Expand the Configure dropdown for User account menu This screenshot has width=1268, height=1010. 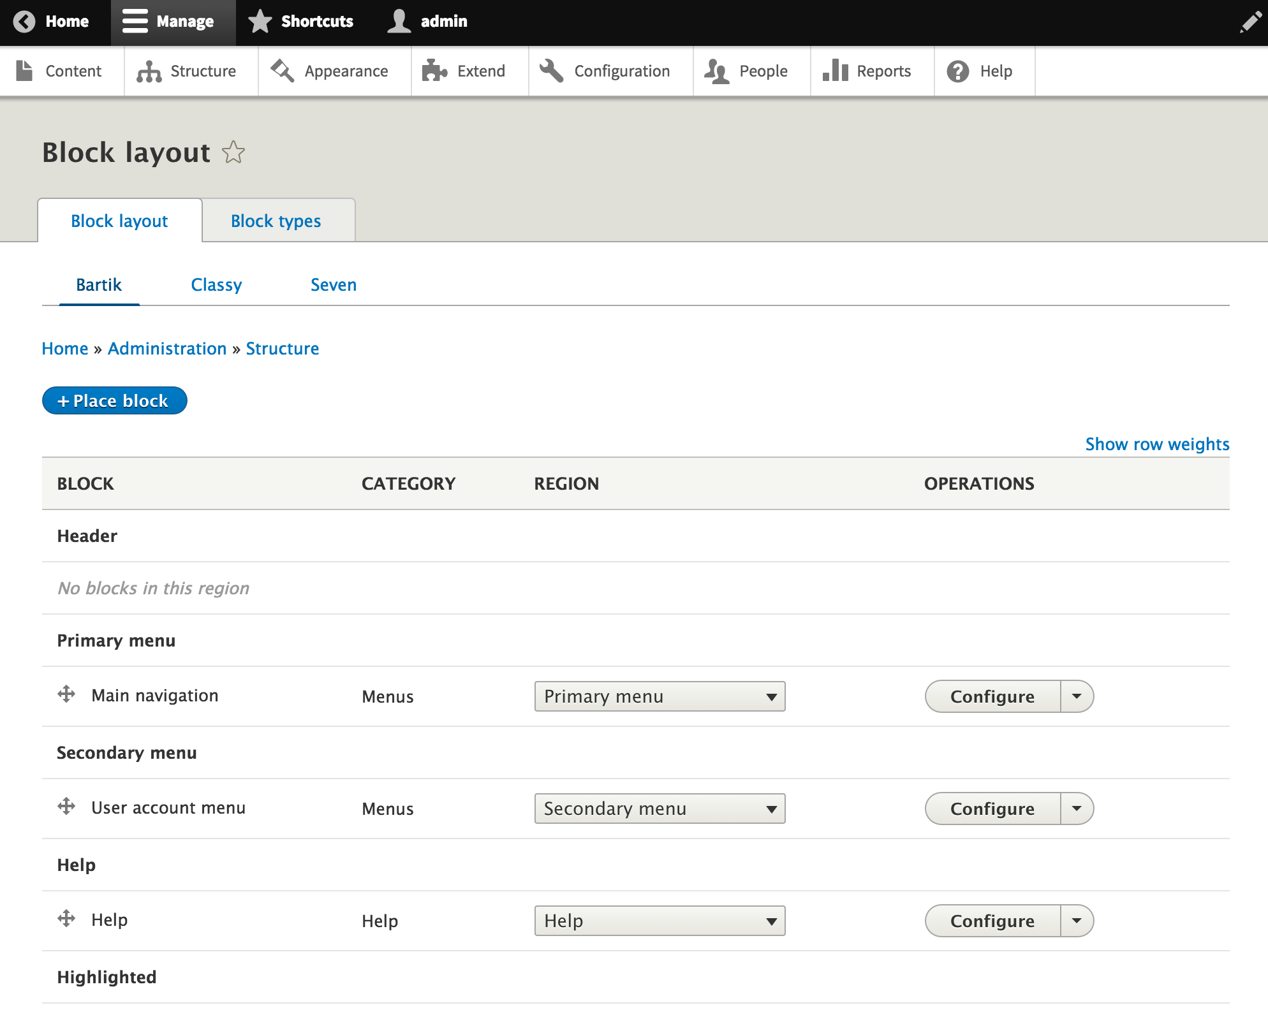pos(1077,808)
